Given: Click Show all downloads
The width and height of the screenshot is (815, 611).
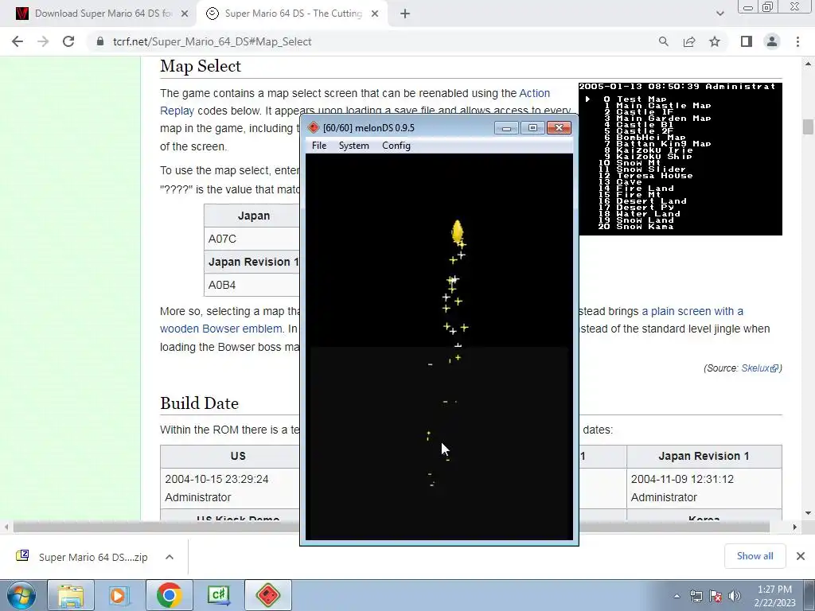Looking at the screenshot, I should click(755, 556).
